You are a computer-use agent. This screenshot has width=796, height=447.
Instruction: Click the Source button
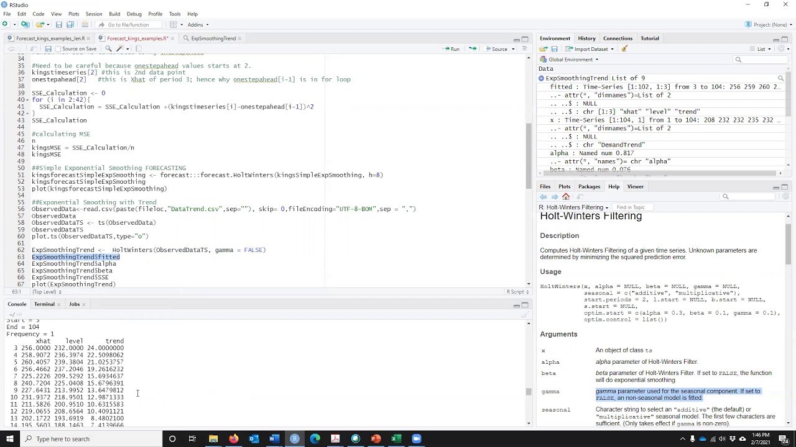pyautogui.click(x=496, y=48)
